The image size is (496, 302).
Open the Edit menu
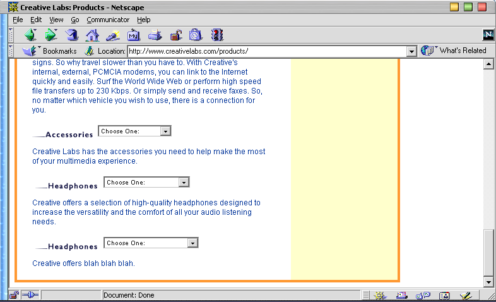pyautogui.click(x=36, y=20)
